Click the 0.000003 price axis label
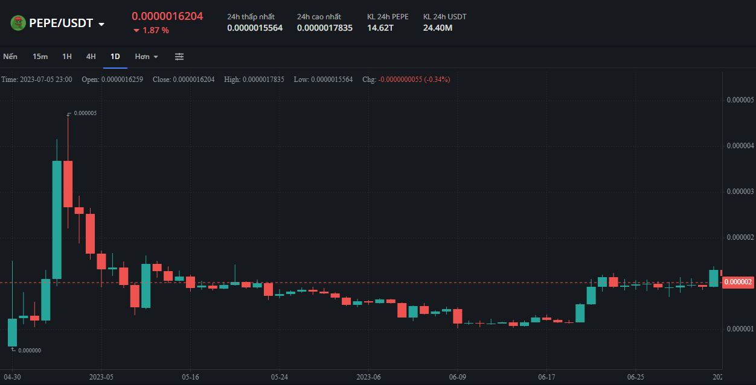Screen dimensions: 756x385 point(740,192)
